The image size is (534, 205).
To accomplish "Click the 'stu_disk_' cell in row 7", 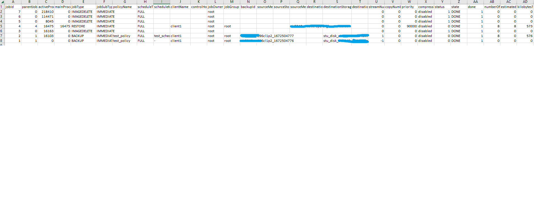I will (x=337, y=36).
